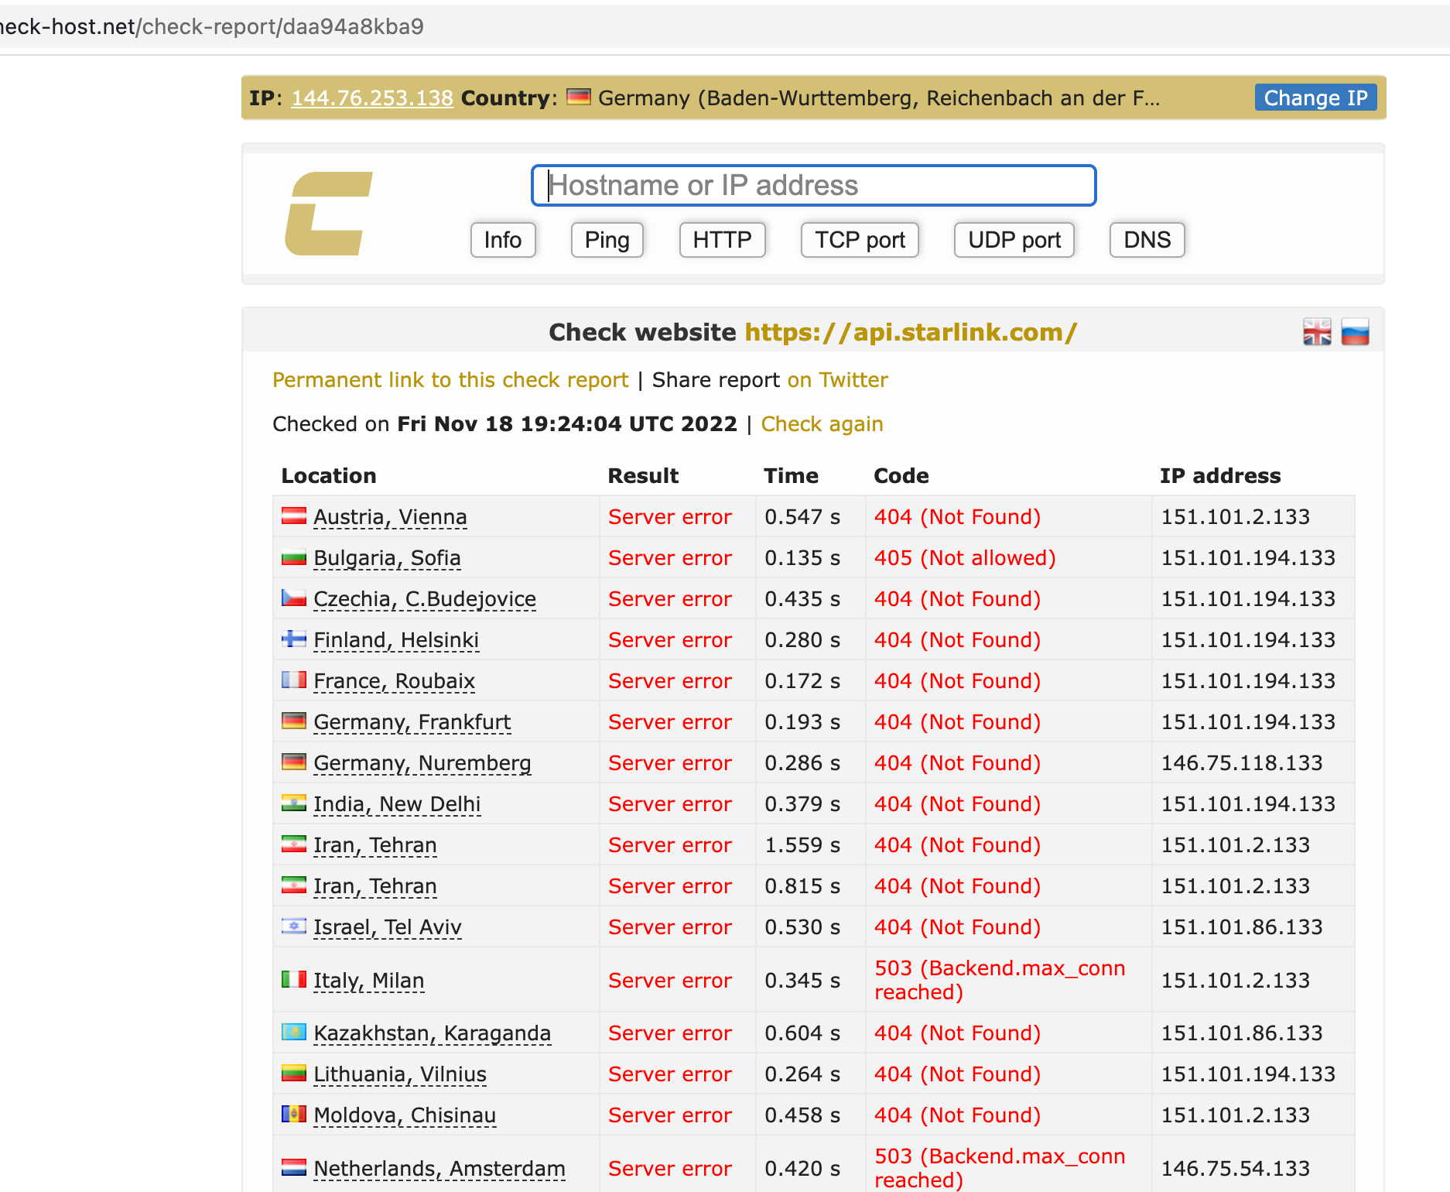
Task: Open the Bulgaria, Sofia location
Action: (387, 558)
